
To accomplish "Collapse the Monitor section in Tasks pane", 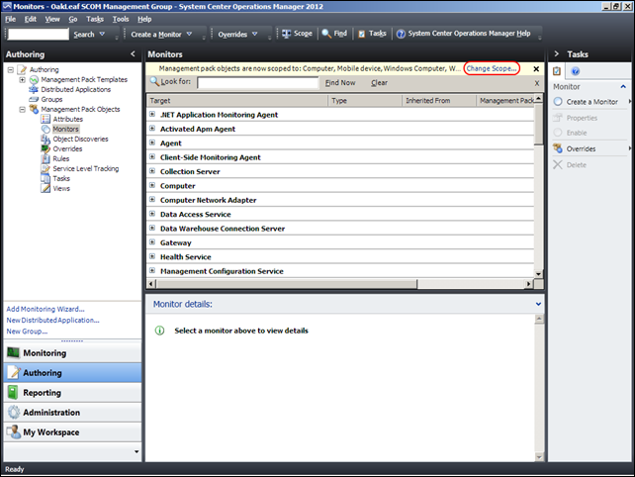I will coord(623,87).
